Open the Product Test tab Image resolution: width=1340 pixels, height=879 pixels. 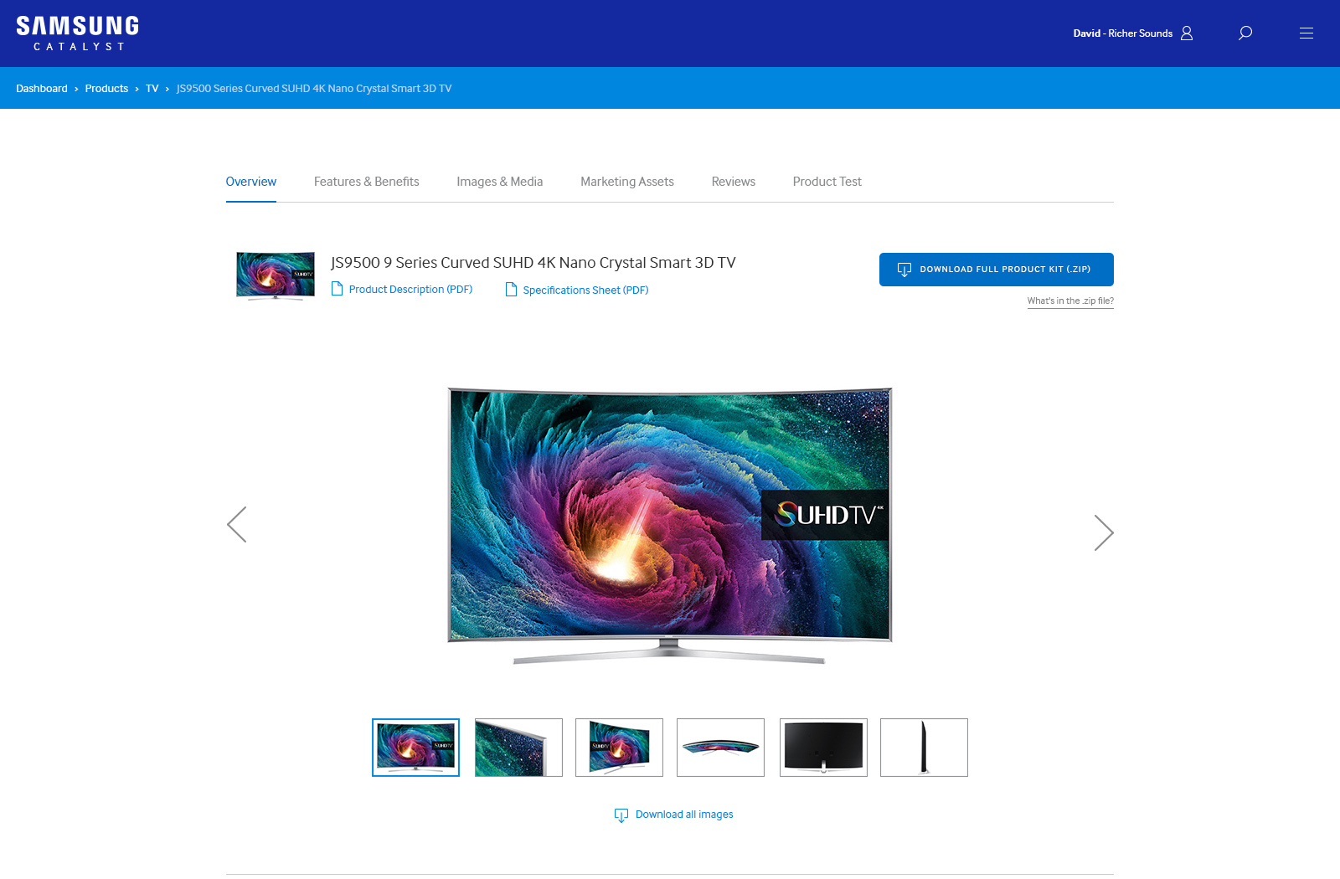pyautogui.click(x=827, y=182)
